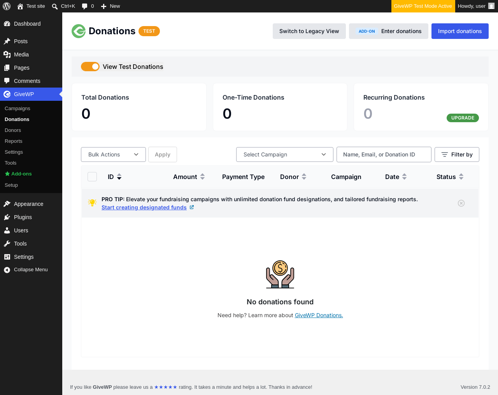The width and height of the screenshot is (498, 395).
Task: Click the Add-ons star icon
Action: click(x=7, y=174)
